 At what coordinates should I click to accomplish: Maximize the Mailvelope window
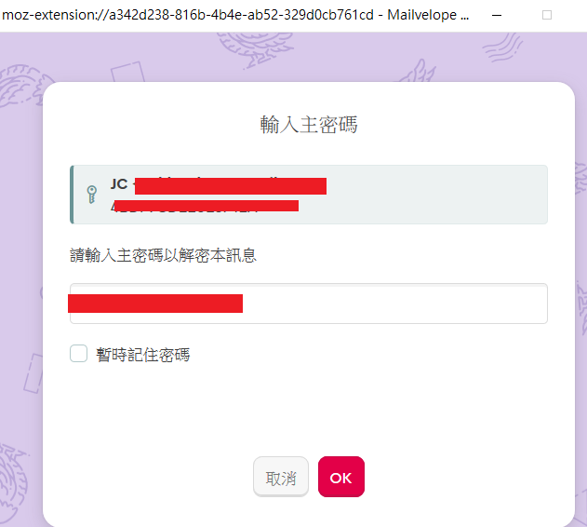[547, 15]
